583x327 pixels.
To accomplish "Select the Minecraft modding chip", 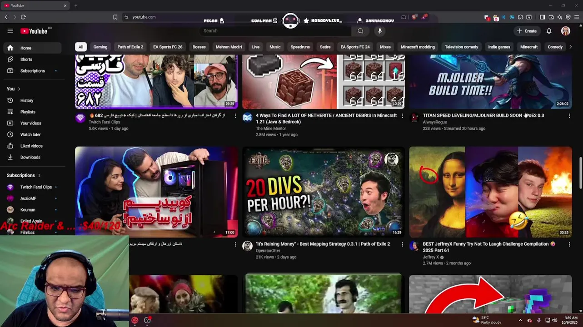I will pos(418,47).
